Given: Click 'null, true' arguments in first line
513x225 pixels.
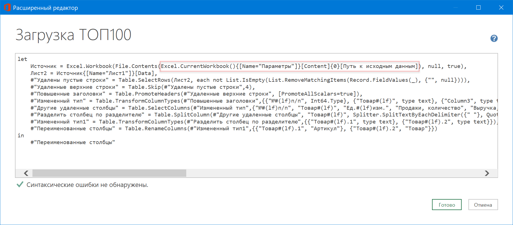Looking at the screenshot, I should (444, 66).
